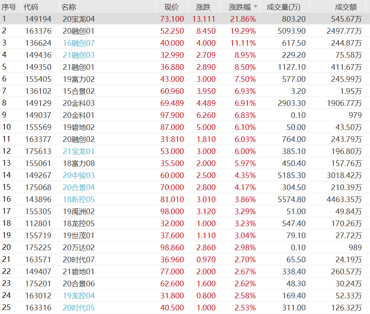Click code 163376

tap(38, 31)
